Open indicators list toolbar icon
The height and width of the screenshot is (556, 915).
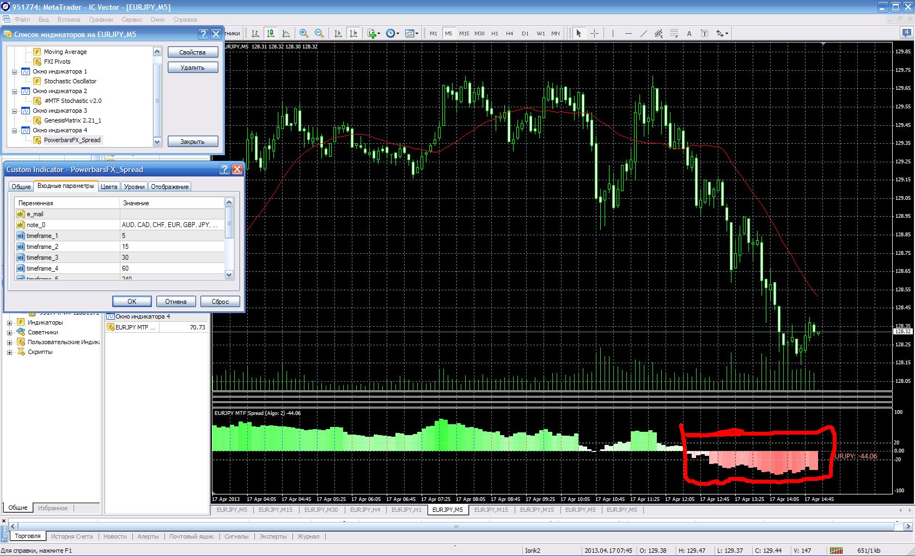point(374,33)
